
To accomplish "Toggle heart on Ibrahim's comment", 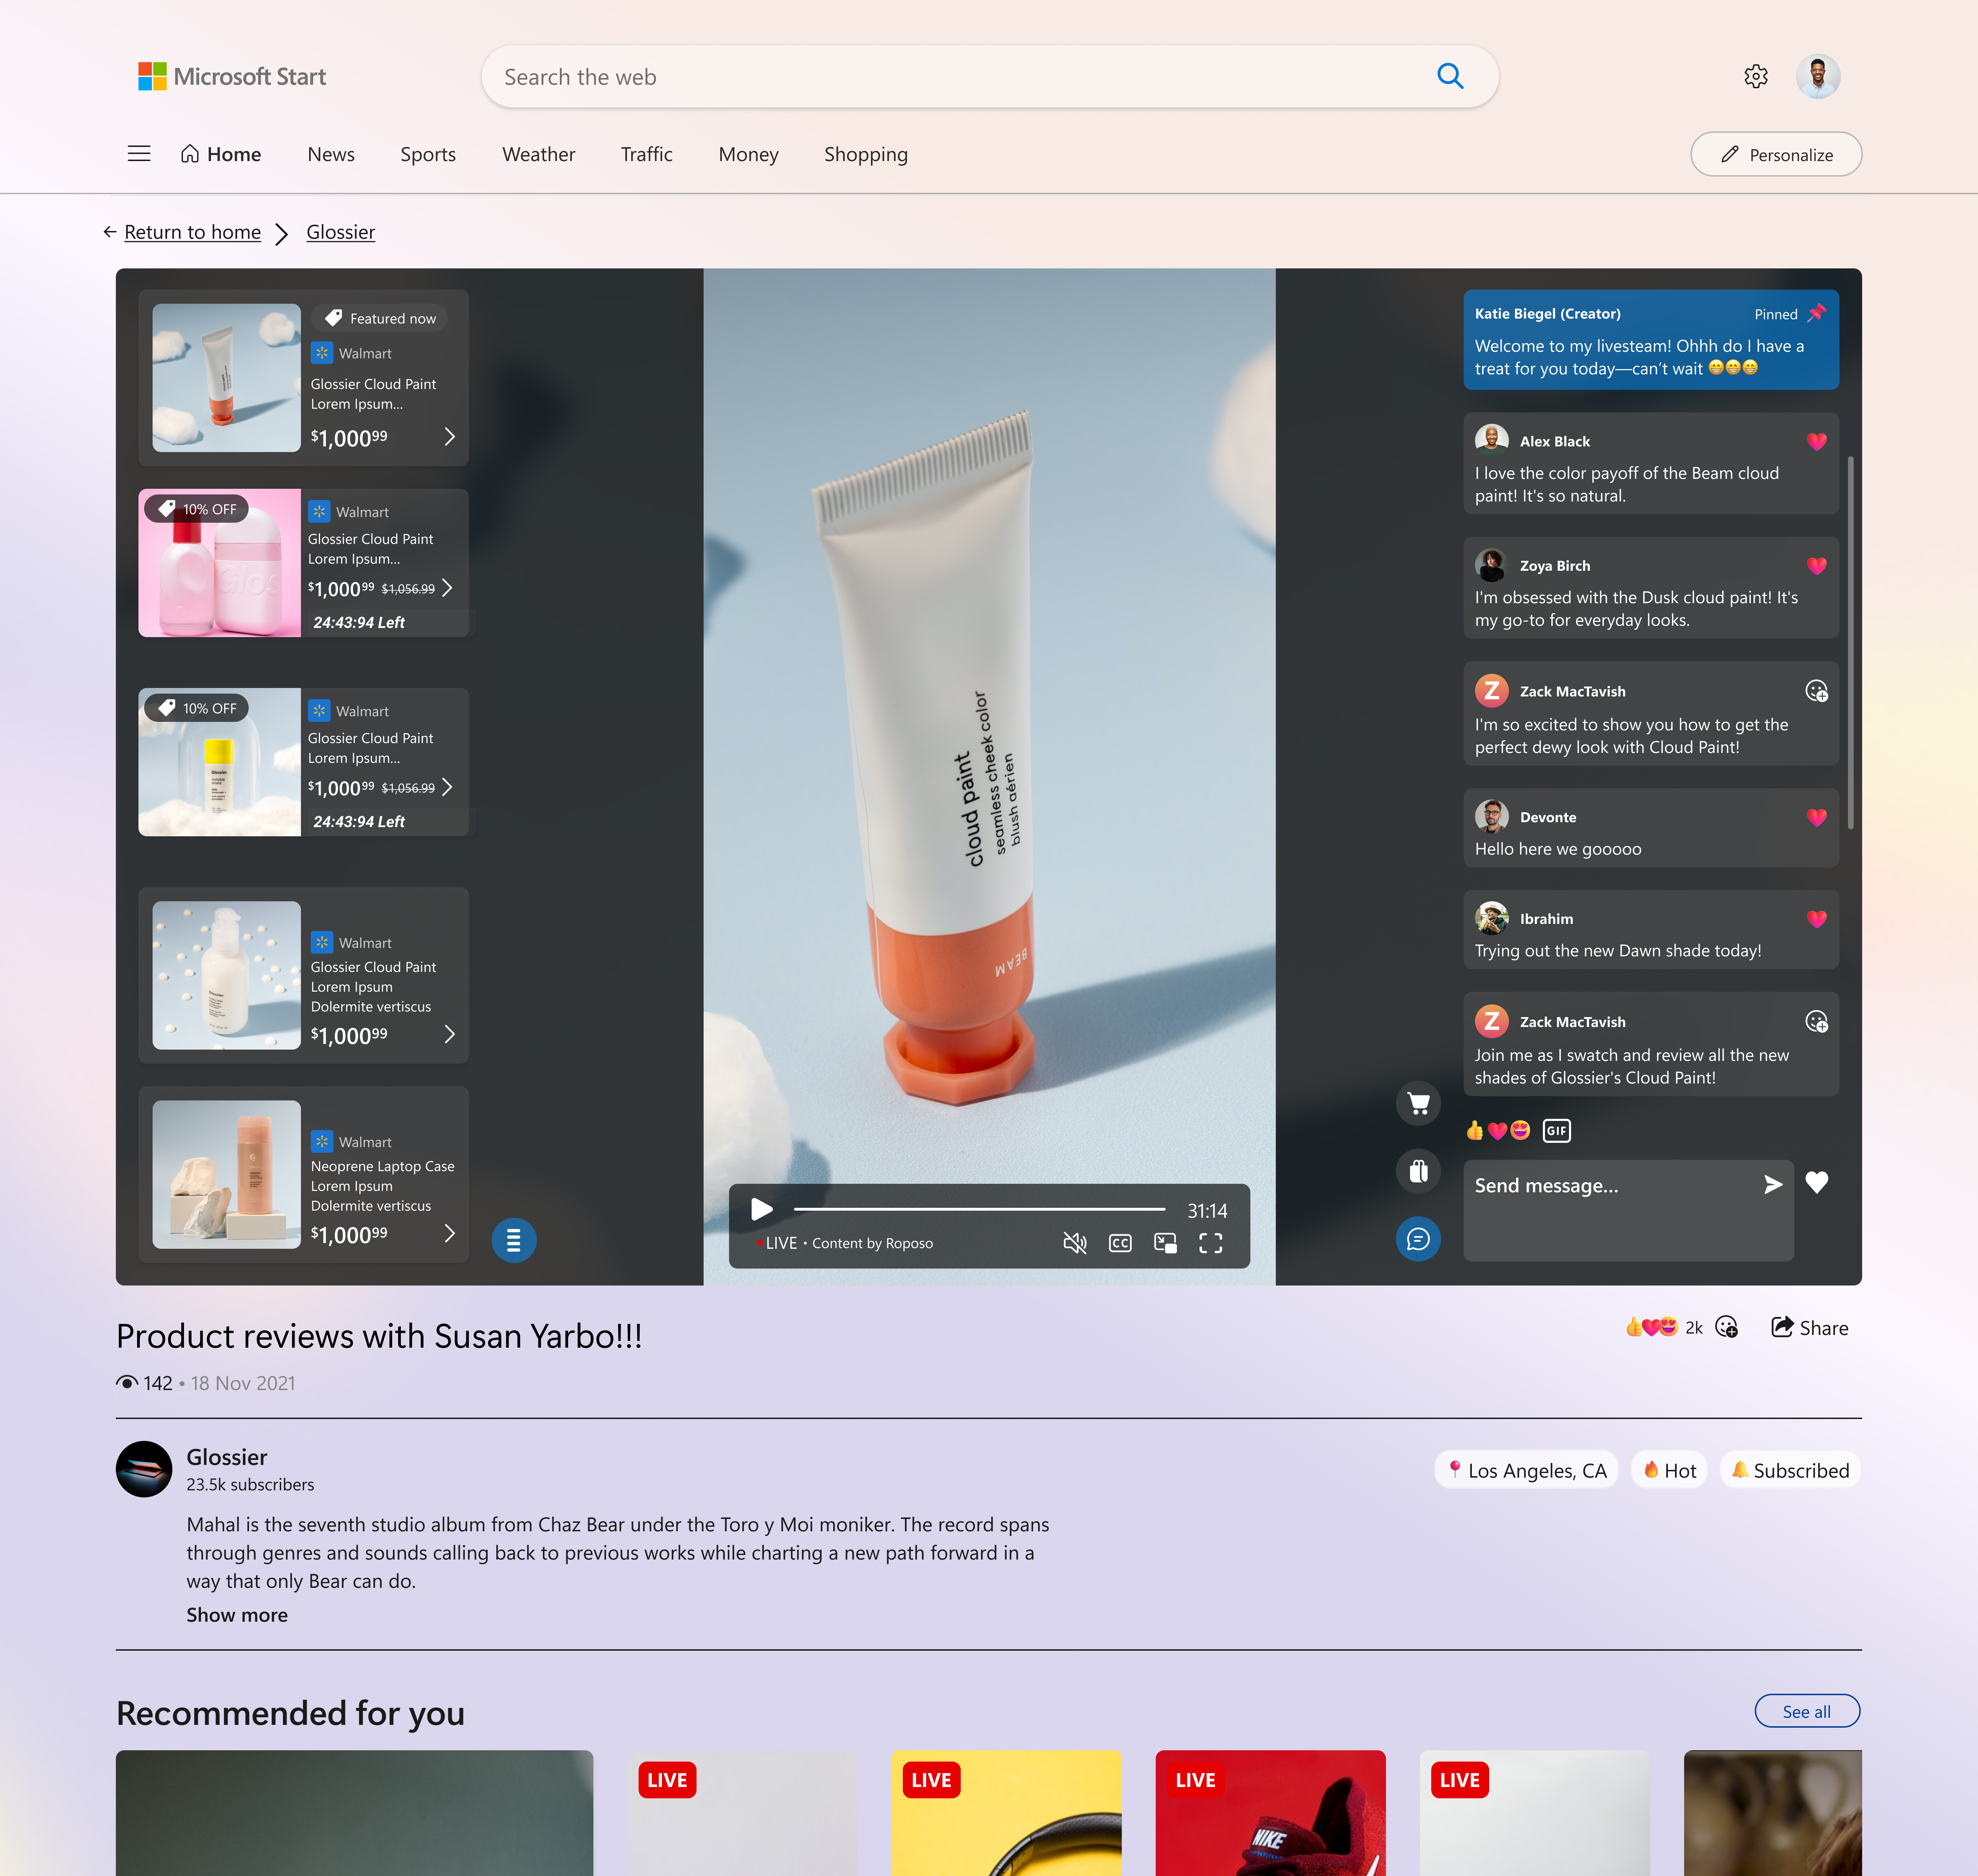I will click(x=1817, y=919).
